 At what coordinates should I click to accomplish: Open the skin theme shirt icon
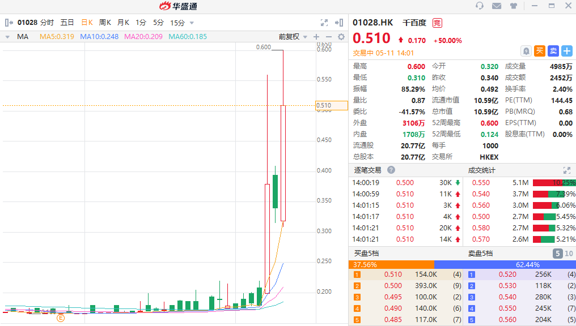click(514, 6)
